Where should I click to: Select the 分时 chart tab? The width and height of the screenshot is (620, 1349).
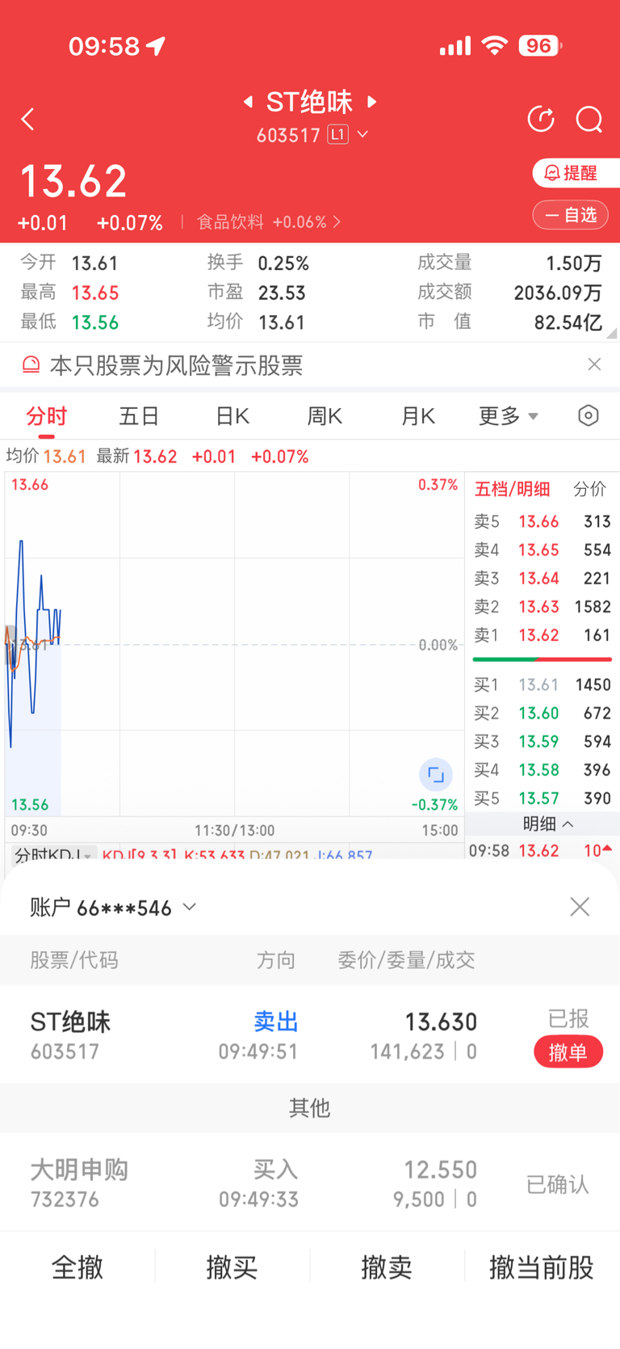tap(46, 415)
